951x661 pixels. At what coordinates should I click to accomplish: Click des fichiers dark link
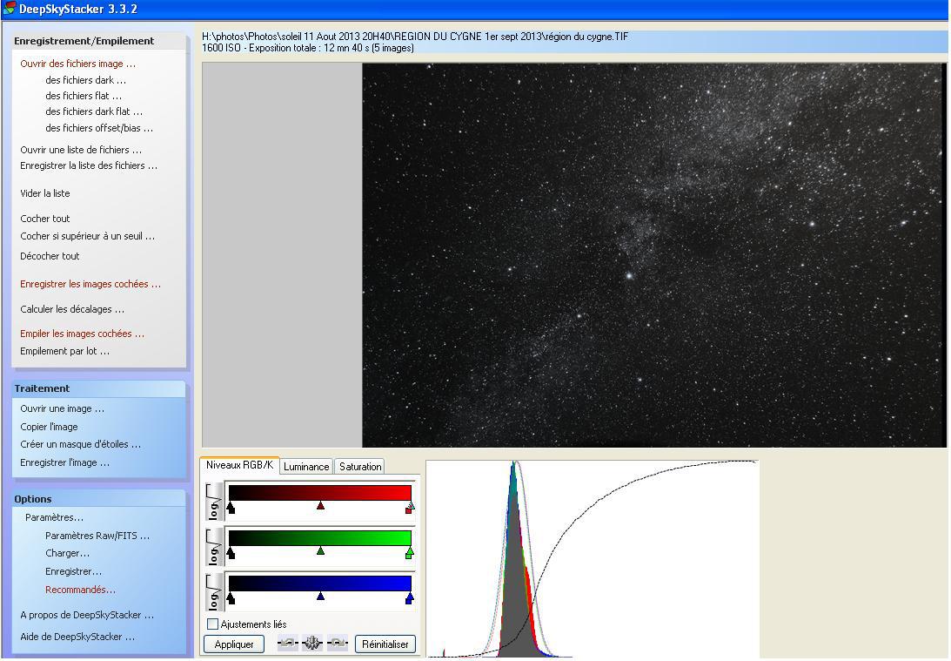(85, 80)
